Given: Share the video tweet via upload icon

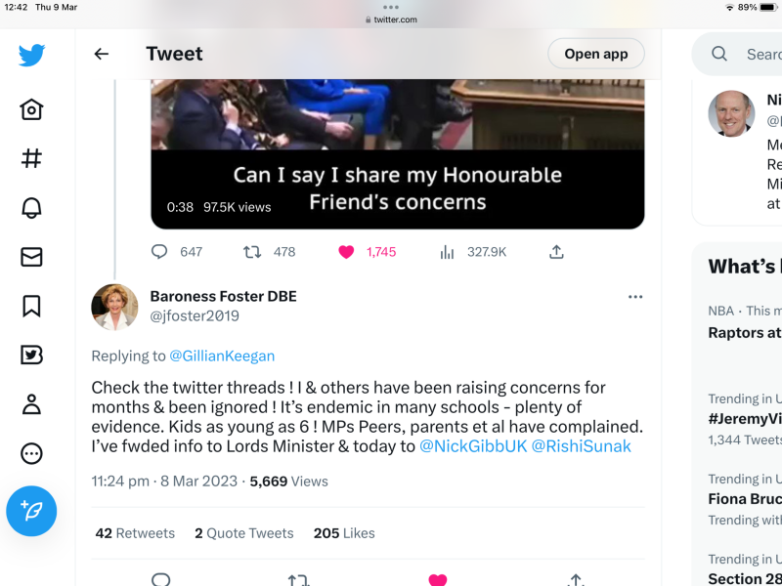Looking at the screenshot, I should [x=556, y=252].
